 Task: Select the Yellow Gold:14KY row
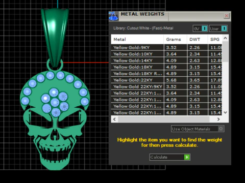[x=166, y=60]
